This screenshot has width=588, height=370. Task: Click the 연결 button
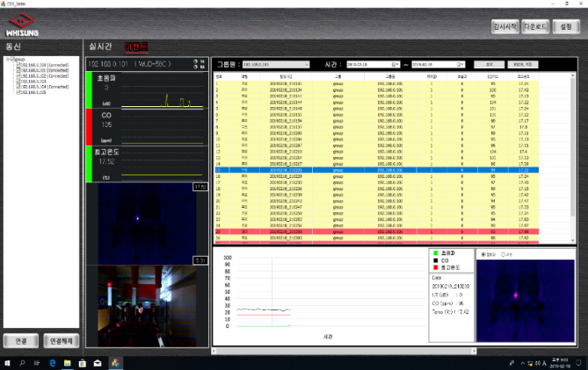point(19,340)
